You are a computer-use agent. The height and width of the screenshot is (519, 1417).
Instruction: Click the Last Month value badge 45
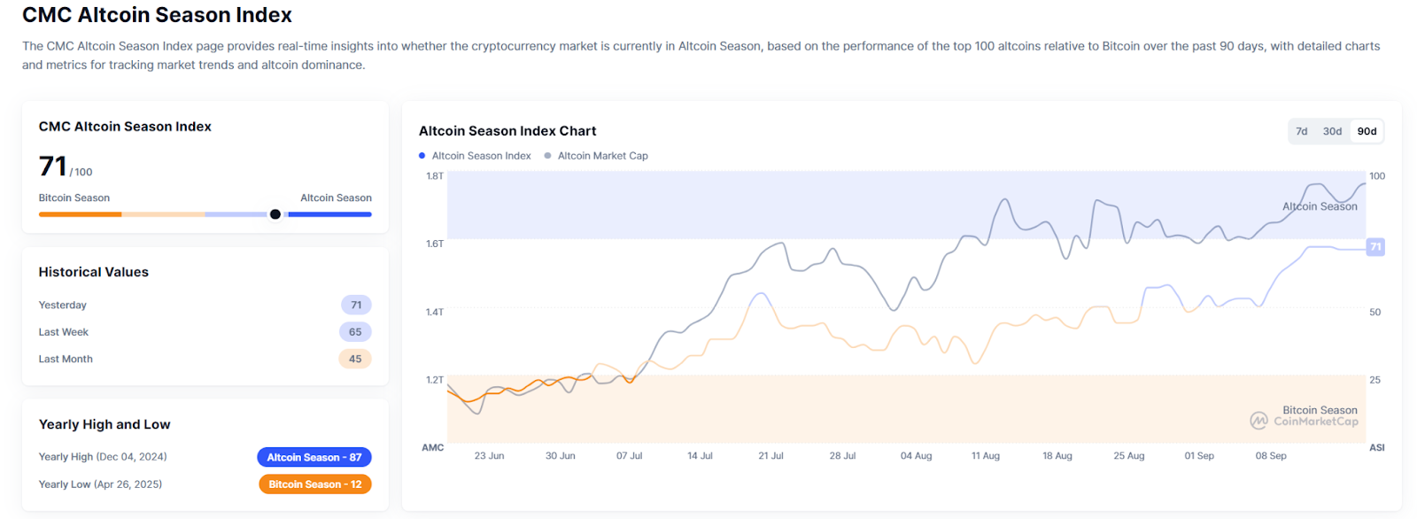pyautogui.click(x=355, y=359)
